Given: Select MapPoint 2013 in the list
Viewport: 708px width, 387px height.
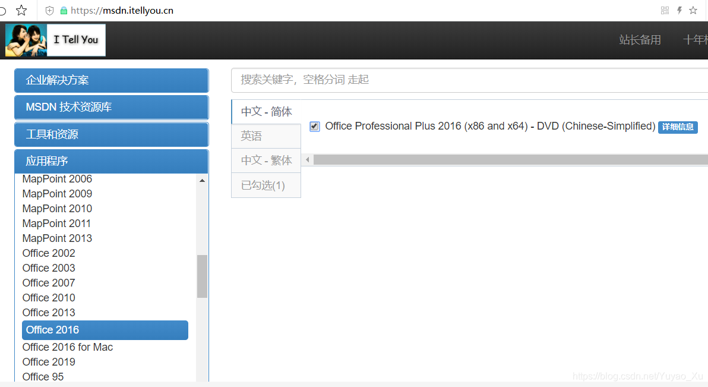Looking at the screenshot, I should click(x=58, y=239).
